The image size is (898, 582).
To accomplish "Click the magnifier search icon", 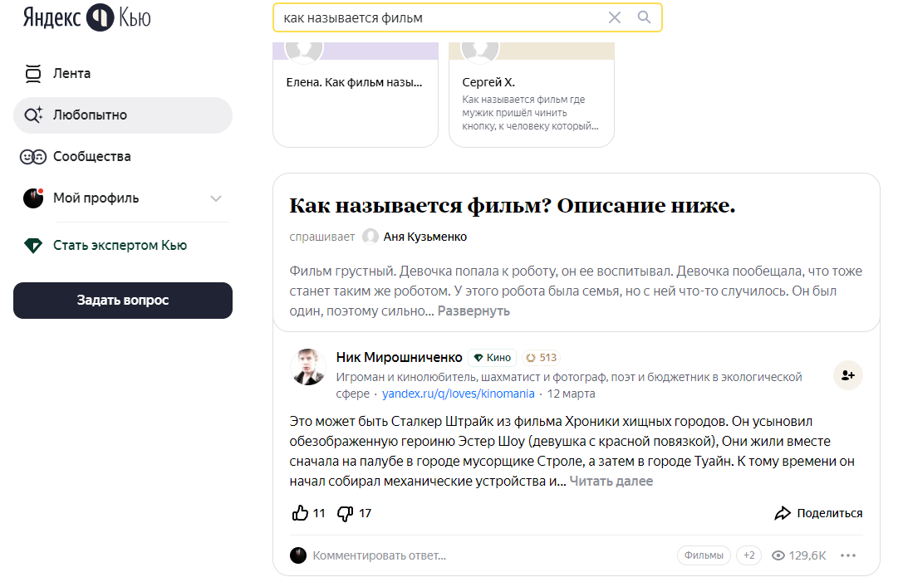I will tap(644, 17).
